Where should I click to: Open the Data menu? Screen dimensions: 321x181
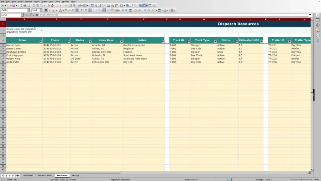[x=51, y=2]
